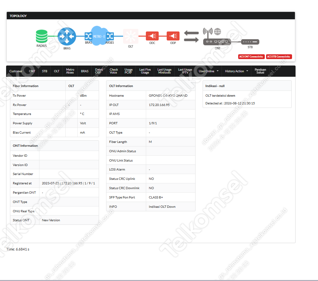This screenshot has height=281, width=318.
Task: Switch to the BRAS tab
Action: coord(85,71)
